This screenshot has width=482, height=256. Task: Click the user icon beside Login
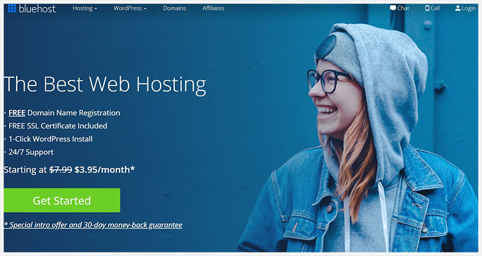click(x=458, y=8)
